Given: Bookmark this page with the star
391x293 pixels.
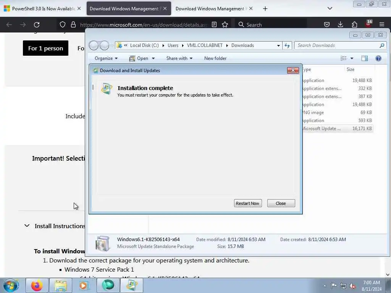Looking at the screenshot, I should point(225,24).
